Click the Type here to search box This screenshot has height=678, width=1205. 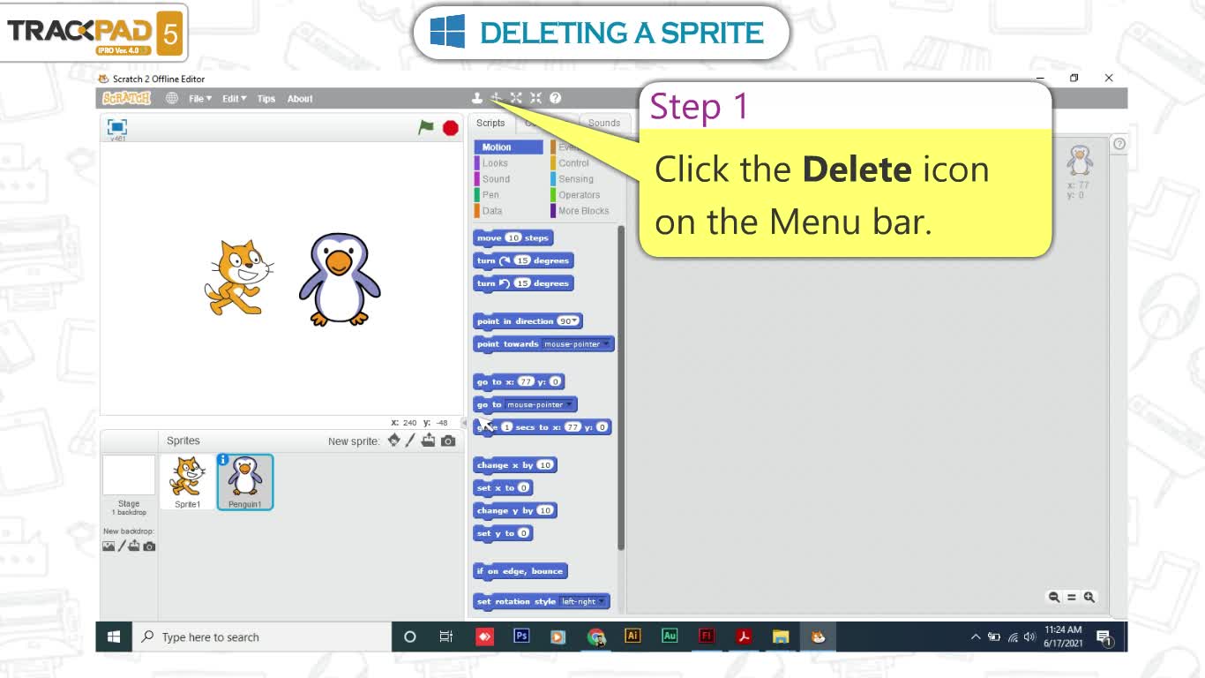(261, 637)
